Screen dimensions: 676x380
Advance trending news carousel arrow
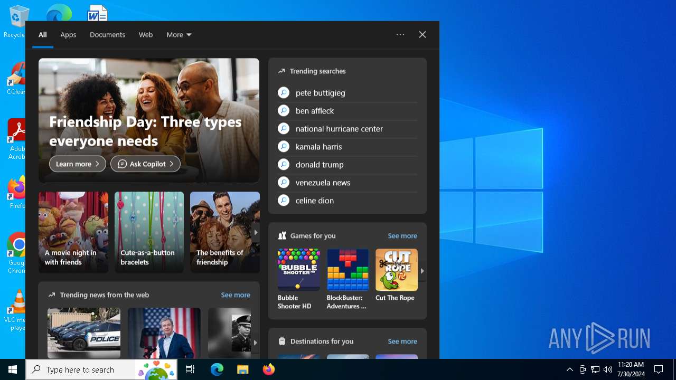pyautogui.click(x=256, y=343)
